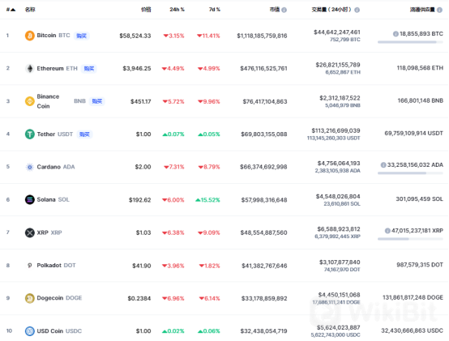
Task: Click the Binance Coin logo
Action: point(30,101)
